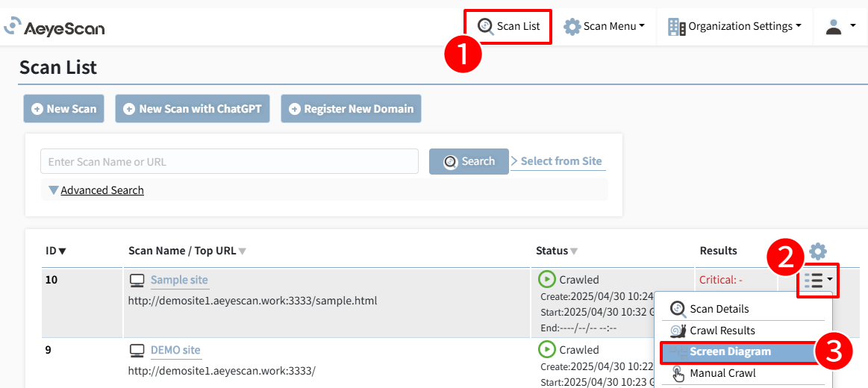Click the Organization Settings building icon

coord(676,27)
